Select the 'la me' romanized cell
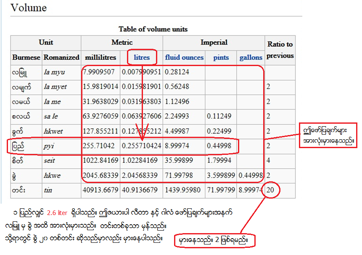The width and height of the screenshot is (362, 255). (53, 102)
